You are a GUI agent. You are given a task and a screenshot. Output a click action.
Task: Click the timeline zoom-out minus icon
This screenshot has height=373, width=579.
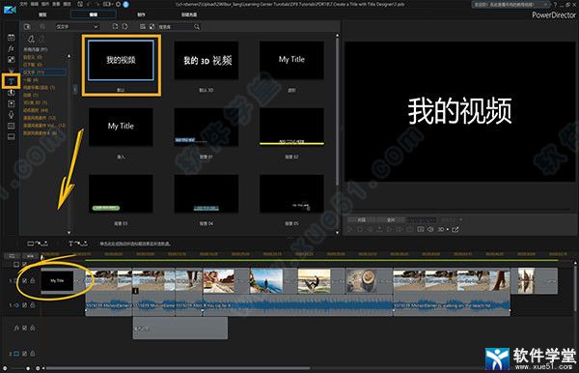(x=5, y=368)
